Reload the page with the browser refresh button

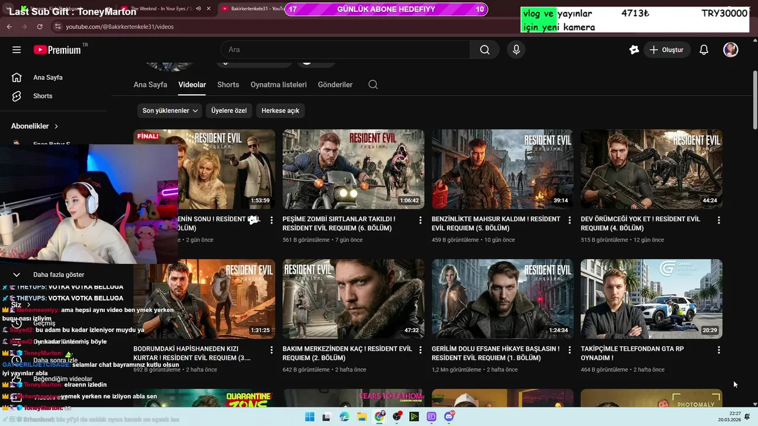pyautogui.click(x=40, y=27)
